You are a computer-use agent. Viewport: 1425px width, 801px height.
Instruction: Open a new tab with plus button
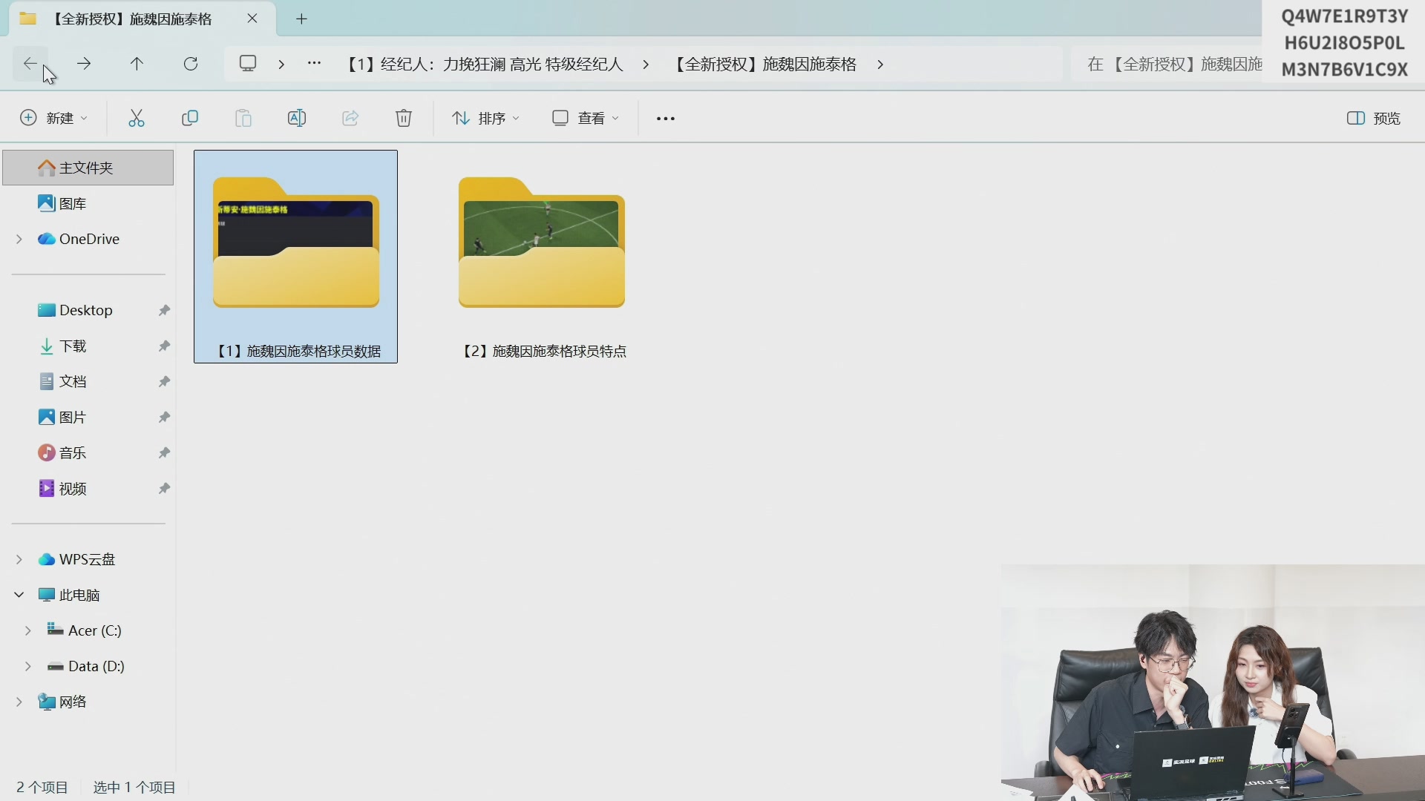pyautogui.click(x=301, y=19)
